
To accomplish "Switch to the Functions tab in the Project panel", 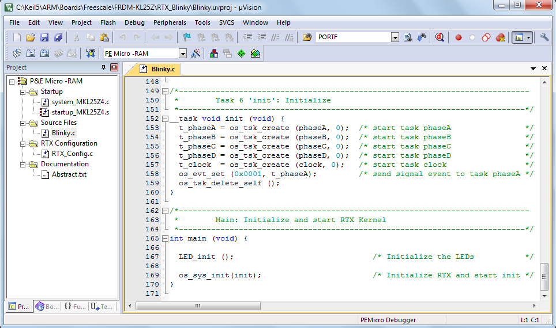I will (x=75, y=306).
